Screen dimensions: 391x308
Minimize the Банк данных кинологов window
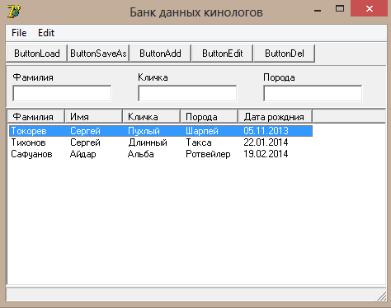coord(318,11)
